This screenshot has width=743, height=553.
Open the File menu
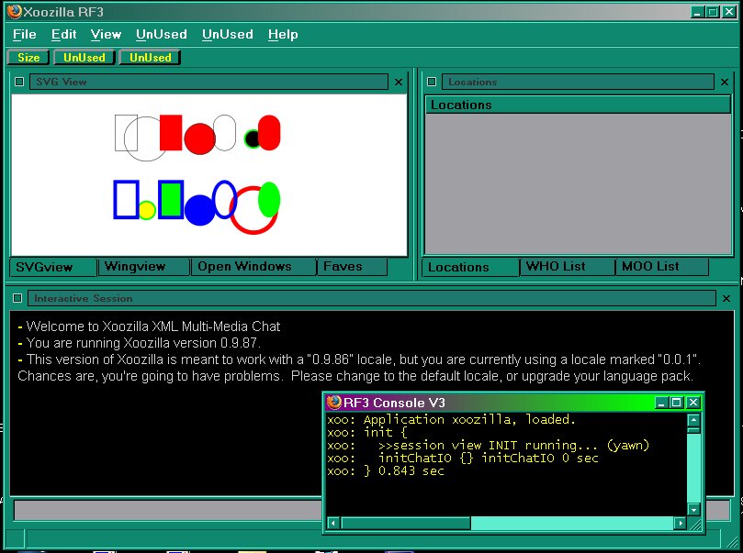pos(24,35)
